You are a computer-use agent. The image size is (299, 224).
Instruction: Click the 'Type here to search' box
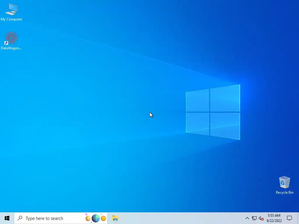click(x=61, y=218)
